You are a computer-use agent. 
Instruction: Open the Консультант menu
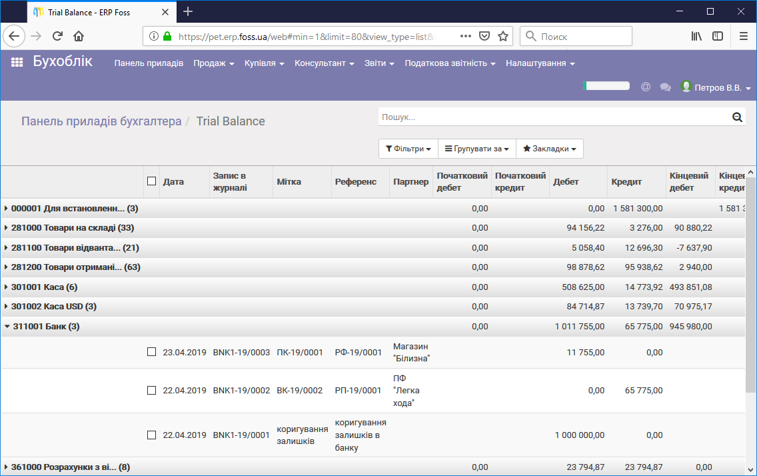[x=325, y=63]
